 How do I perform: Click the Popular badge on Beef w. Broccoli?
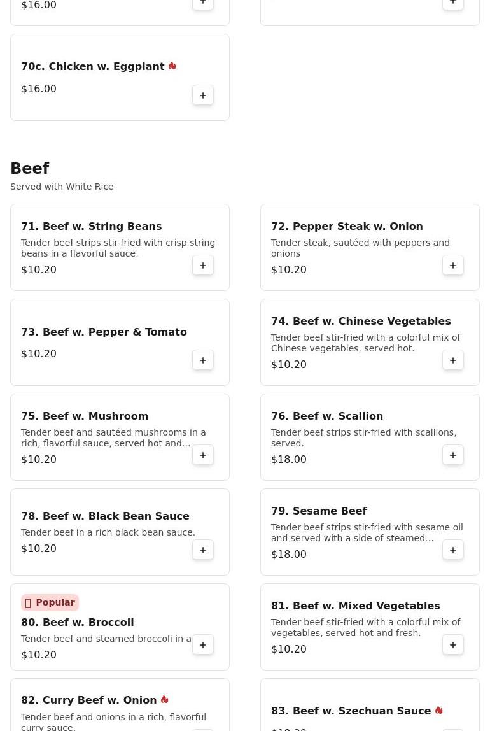click(50, 602)
